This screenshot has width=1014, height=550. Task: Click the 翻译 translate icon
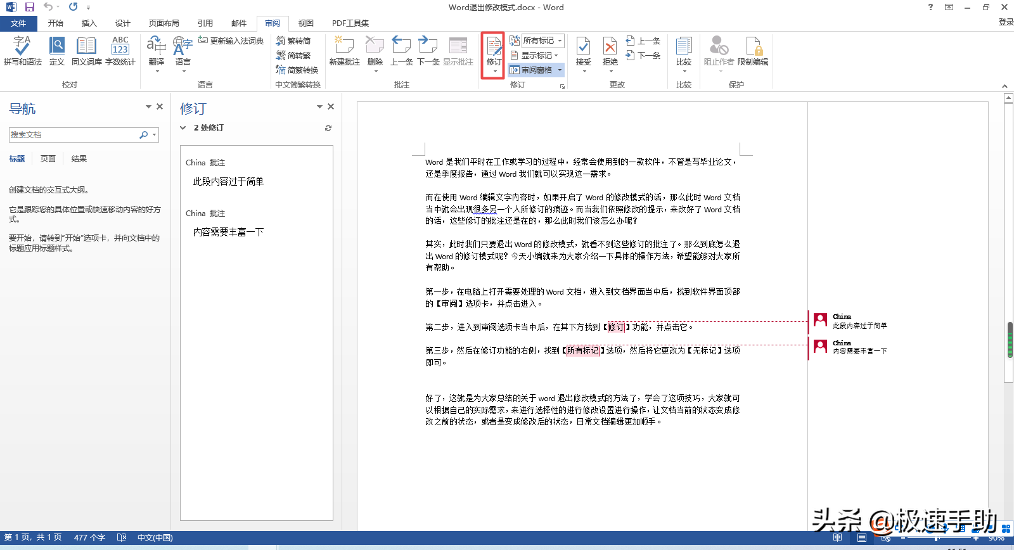tap(156, 51)
